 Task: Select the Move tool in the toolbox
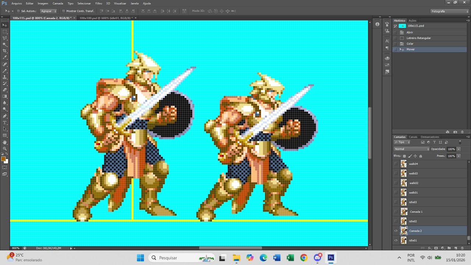(x=5, y=25)
